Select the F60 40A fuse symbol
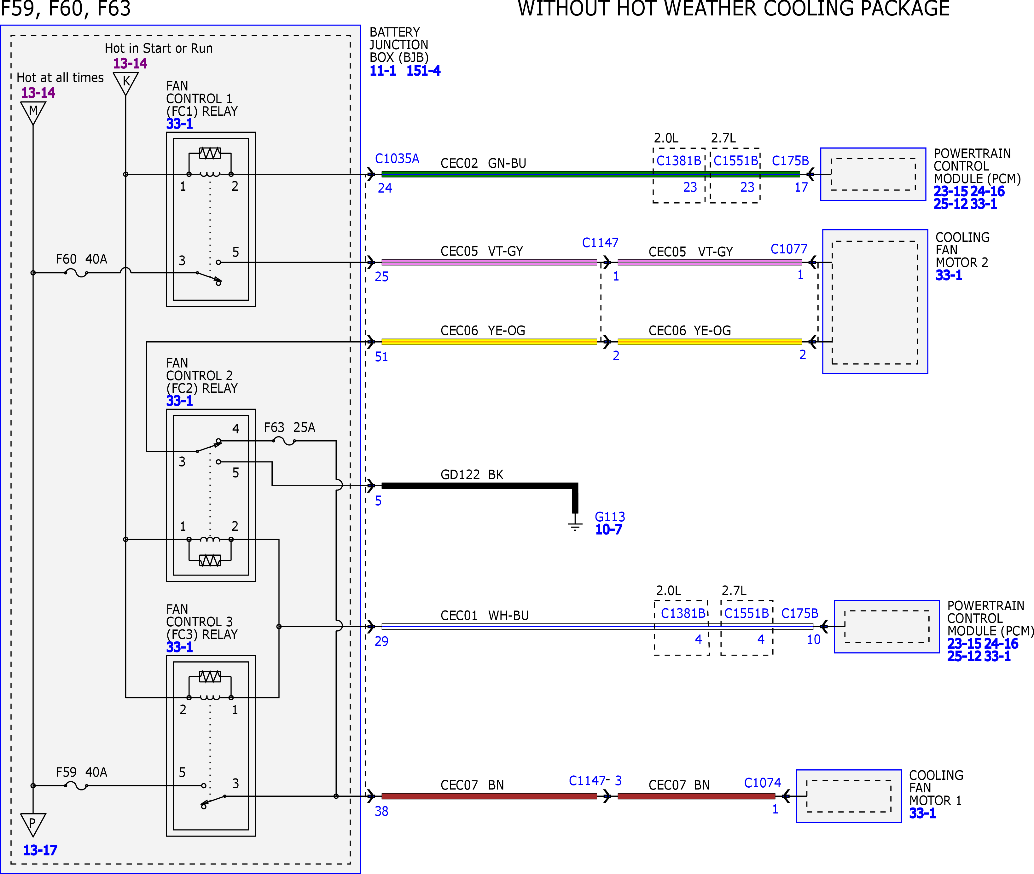 point(76,273)
